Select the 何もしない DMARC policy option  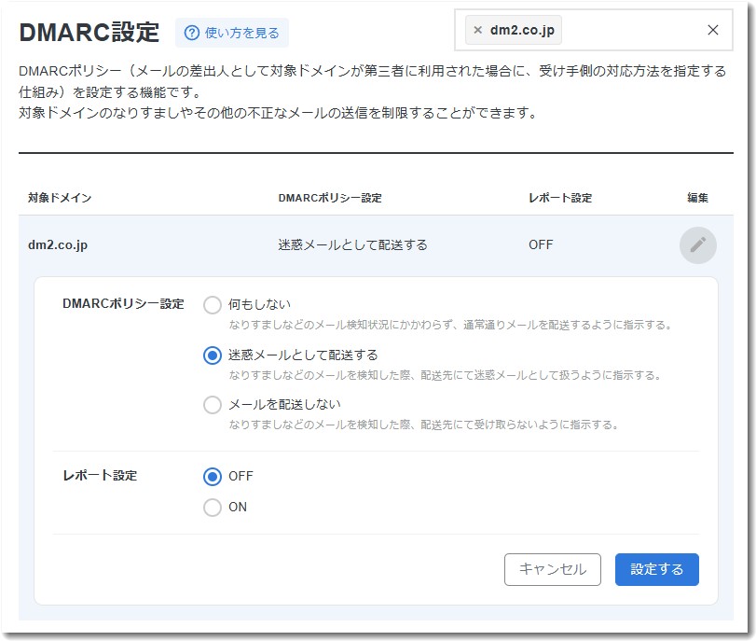pos(213,302)
